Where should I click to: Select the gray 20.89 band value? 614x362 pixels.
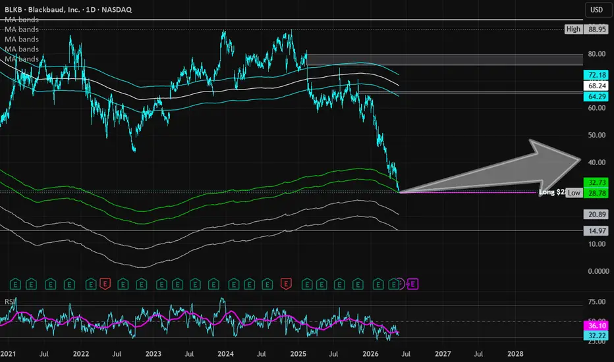597,214
